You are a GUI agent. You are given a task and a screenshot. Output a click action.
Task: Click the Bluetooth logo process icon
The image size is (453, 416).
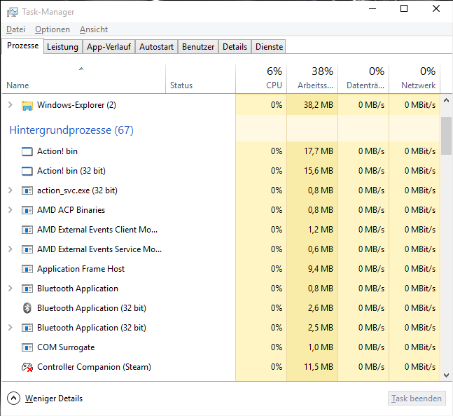click(27, 308)
